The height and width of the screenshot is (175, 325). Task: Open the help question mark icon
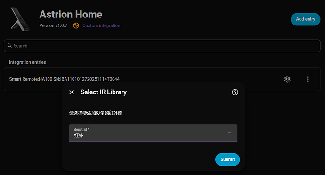(x=235, y=92)
